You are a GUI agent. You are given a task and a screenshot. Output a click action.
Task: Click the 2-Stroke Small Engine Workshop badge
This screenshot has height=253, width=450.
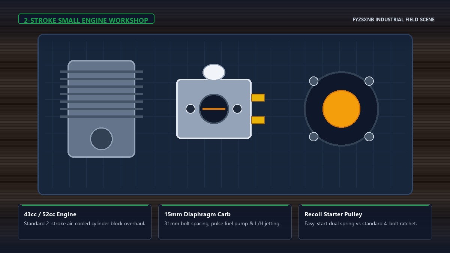click(x=86, y=19)
